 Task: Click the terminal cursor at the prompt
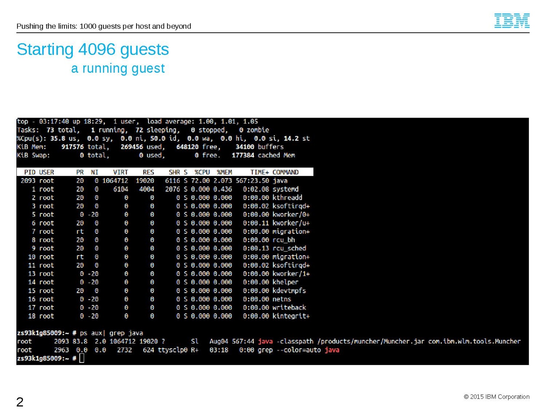pyautogui.click(x=82, y=358)
